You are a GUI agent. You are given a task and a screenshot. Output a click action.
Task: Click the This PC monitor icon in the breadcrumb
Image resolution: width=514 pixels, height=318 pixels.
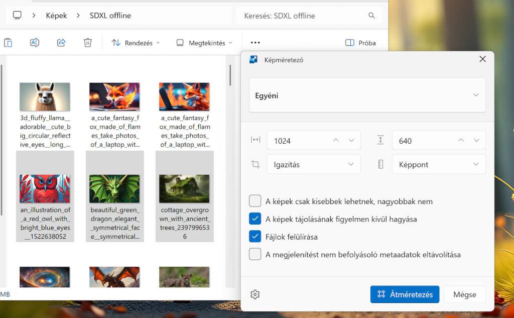(17, 15)
